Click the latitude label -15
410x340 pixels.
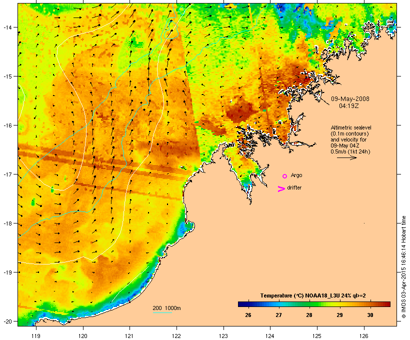(7, 76)
